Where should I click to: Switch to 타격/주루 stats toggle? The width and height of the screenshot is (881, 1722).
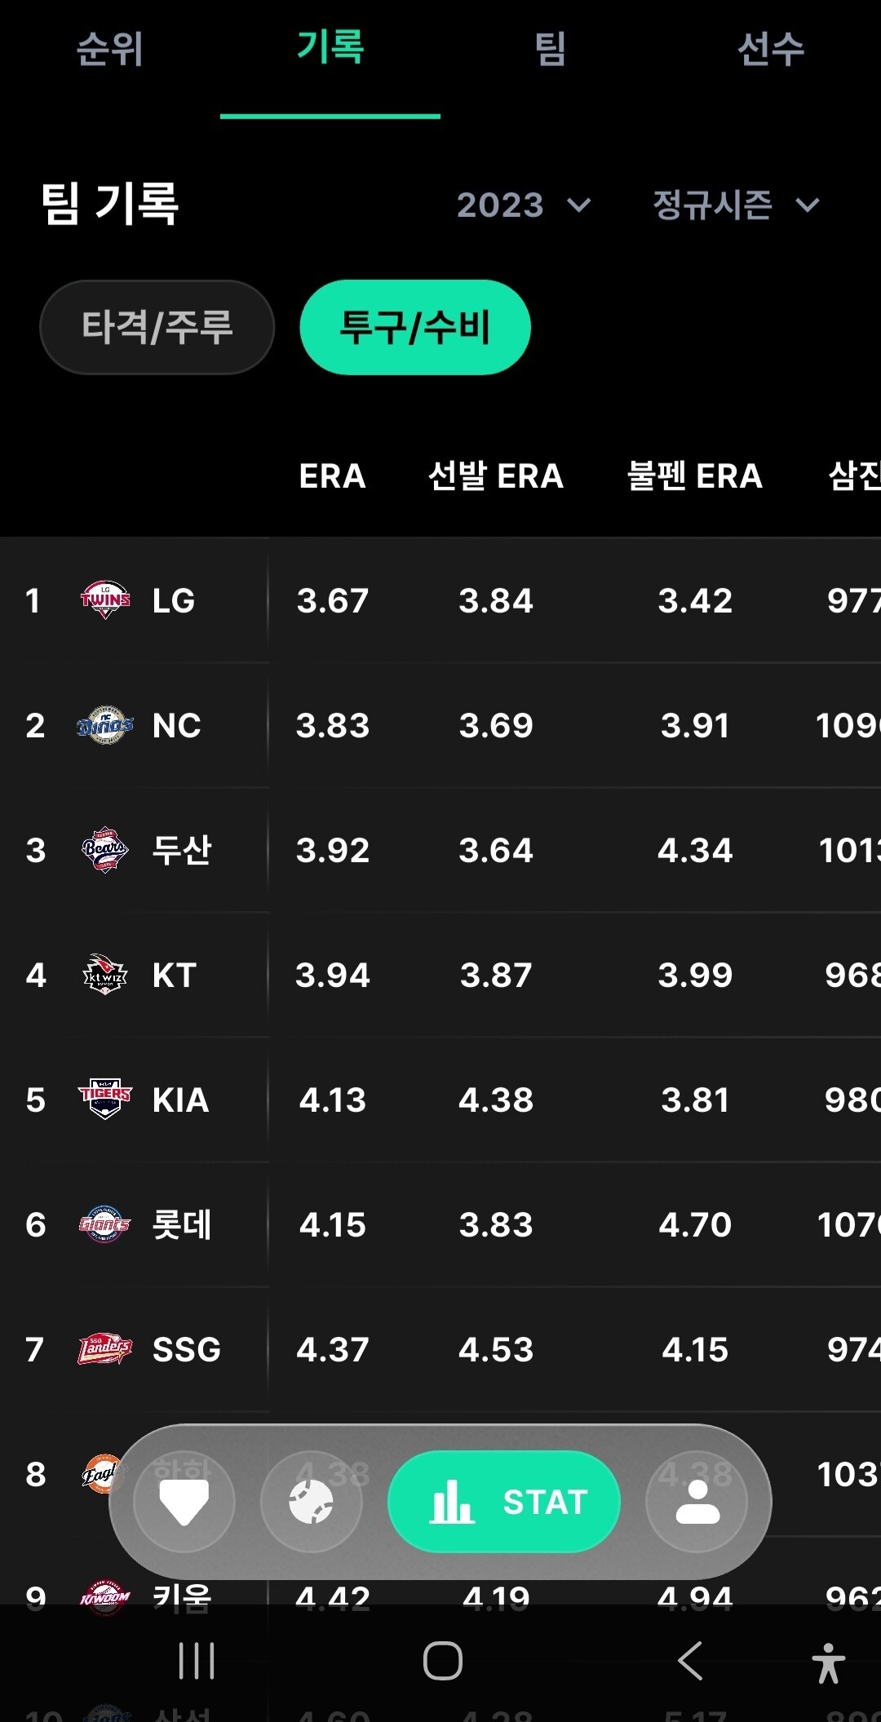coord(157,327)
